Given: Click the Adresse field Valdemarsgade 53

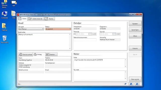Looking at the screenshot, I should pyautogui.click(x=31, y=66).
